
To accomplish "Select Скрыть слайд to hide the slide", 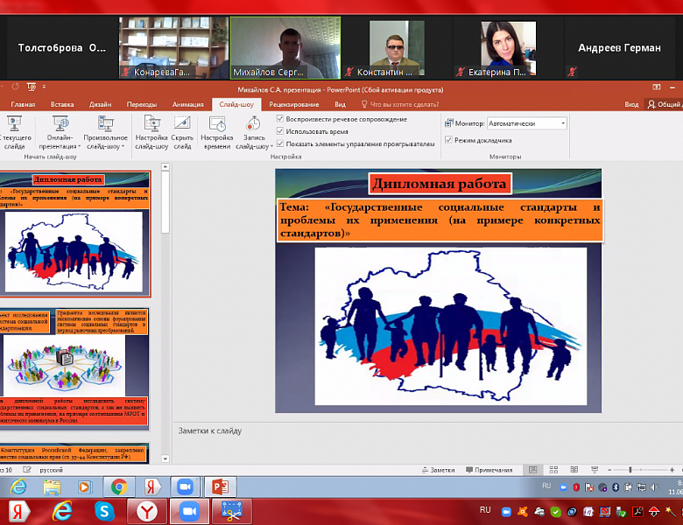I will point(182,132).
